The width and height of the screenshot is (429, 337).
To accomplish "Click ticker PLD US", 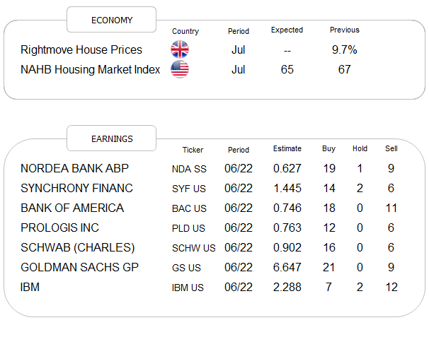I will 188,228.
